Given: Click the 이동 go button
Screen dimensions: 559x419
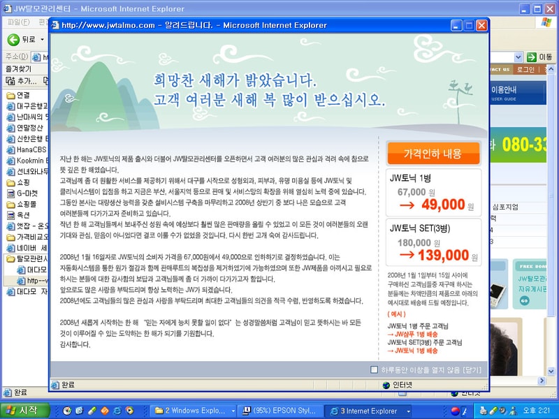Looking at the screenshot, I should tap(539, 57).
